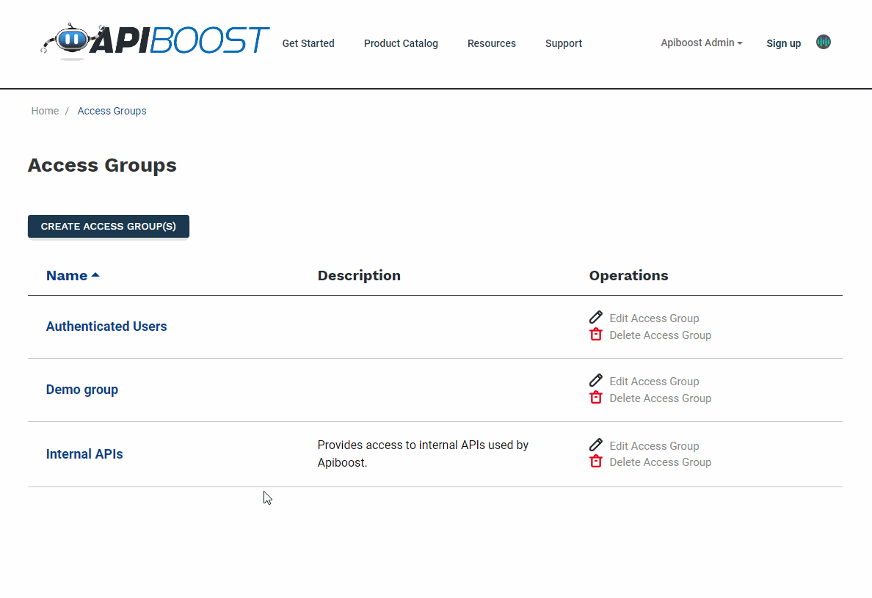This screenshot has width=872, height=598.
Task: Click the pencil edit icon for Authenticated Users
Action: tap(595, 317)
